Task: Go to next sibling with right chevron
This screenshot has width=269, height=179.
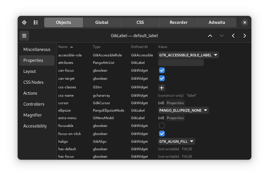Action: tap(245, 36)
